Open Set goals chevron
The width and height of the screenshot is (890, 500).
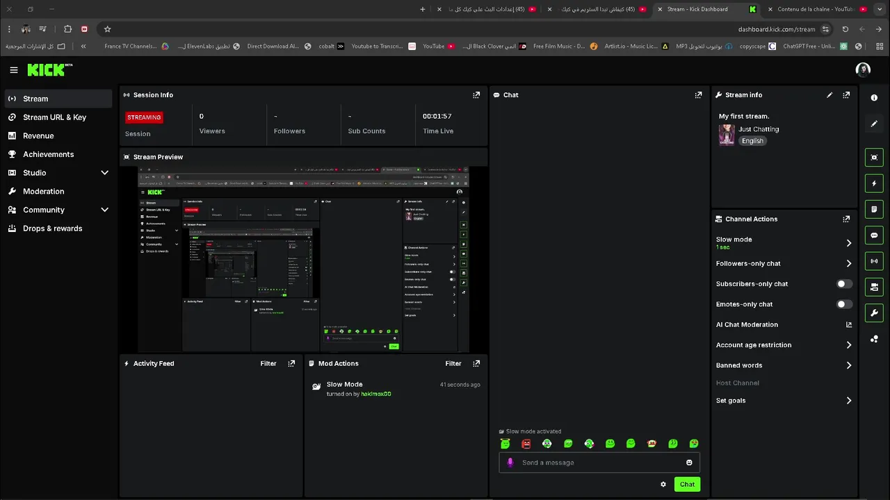coord(848,401)
